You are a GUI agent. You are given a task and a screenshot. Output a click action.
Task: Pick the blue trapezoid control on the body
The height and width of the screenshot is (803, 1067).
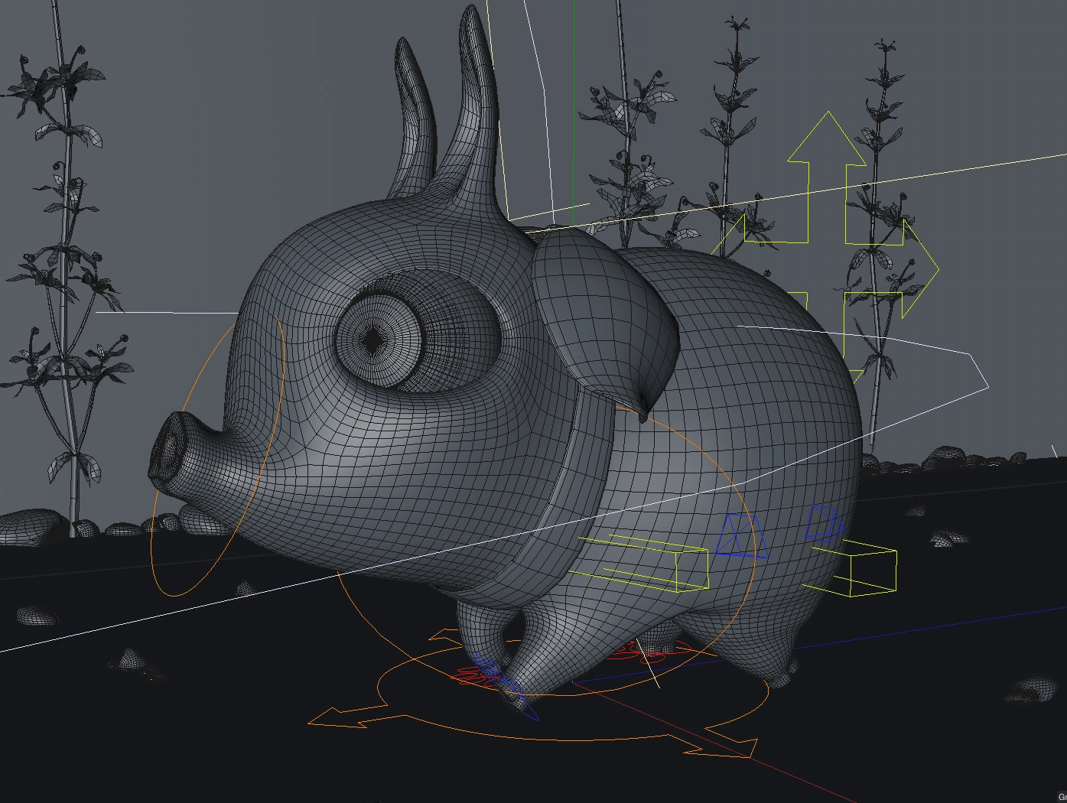740,534
